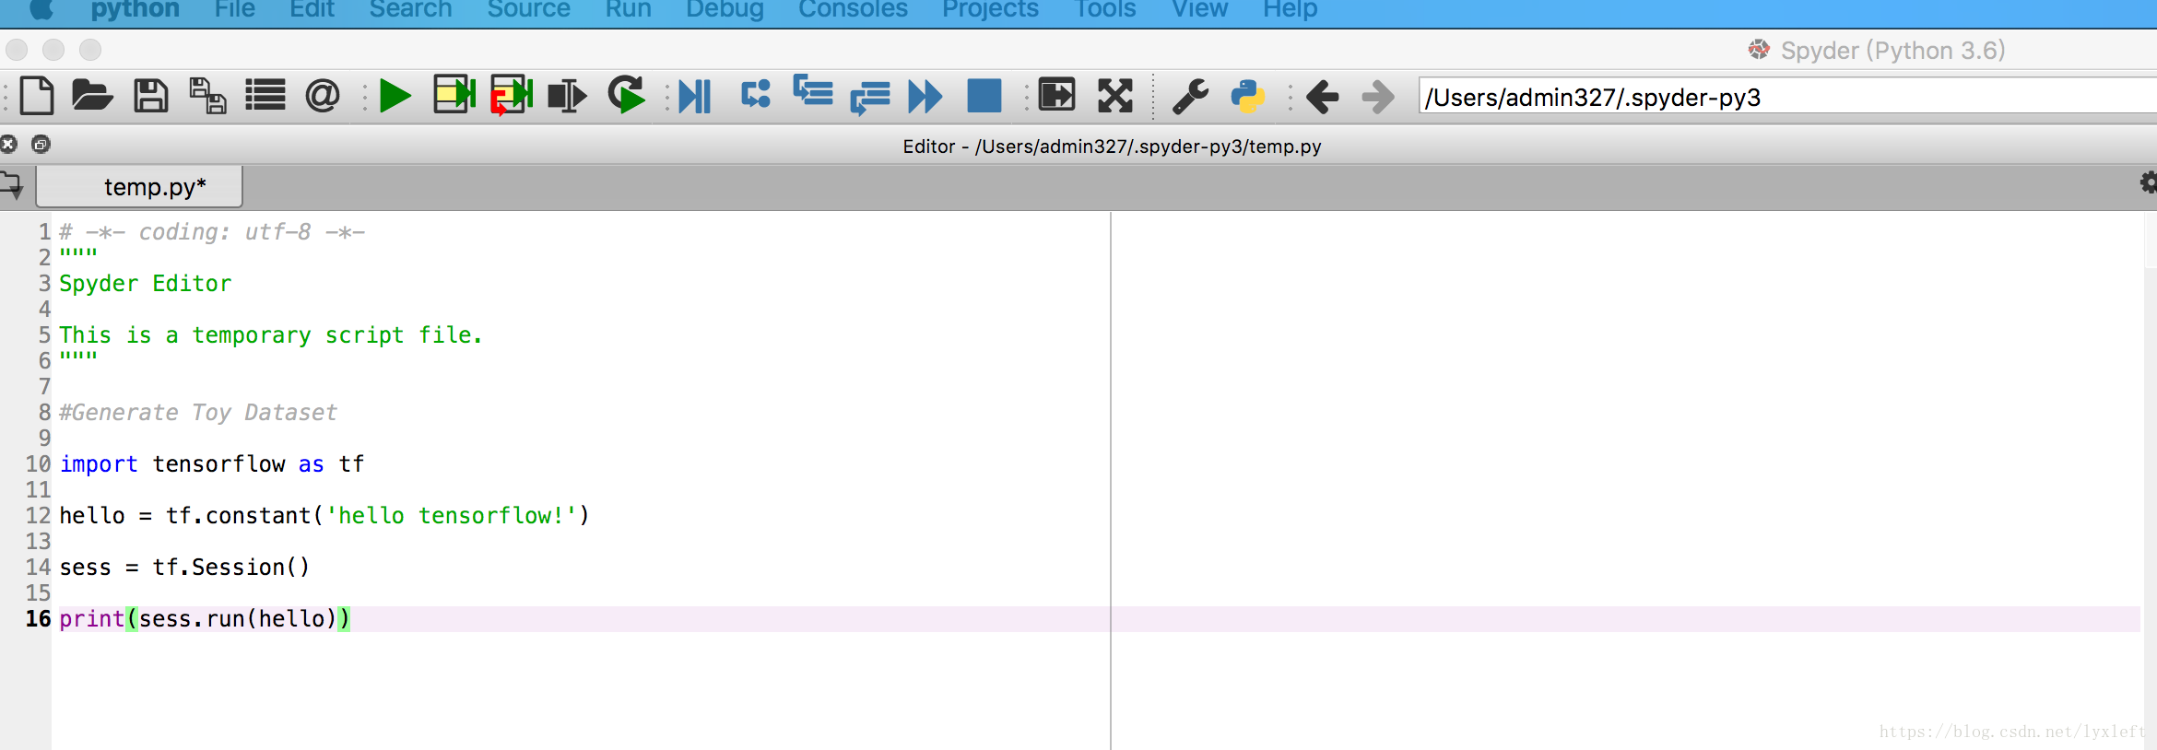Screen dimensions: 2157x750
Task: Click the 'import tensorflow as tf' line
Action: [212, 463]
